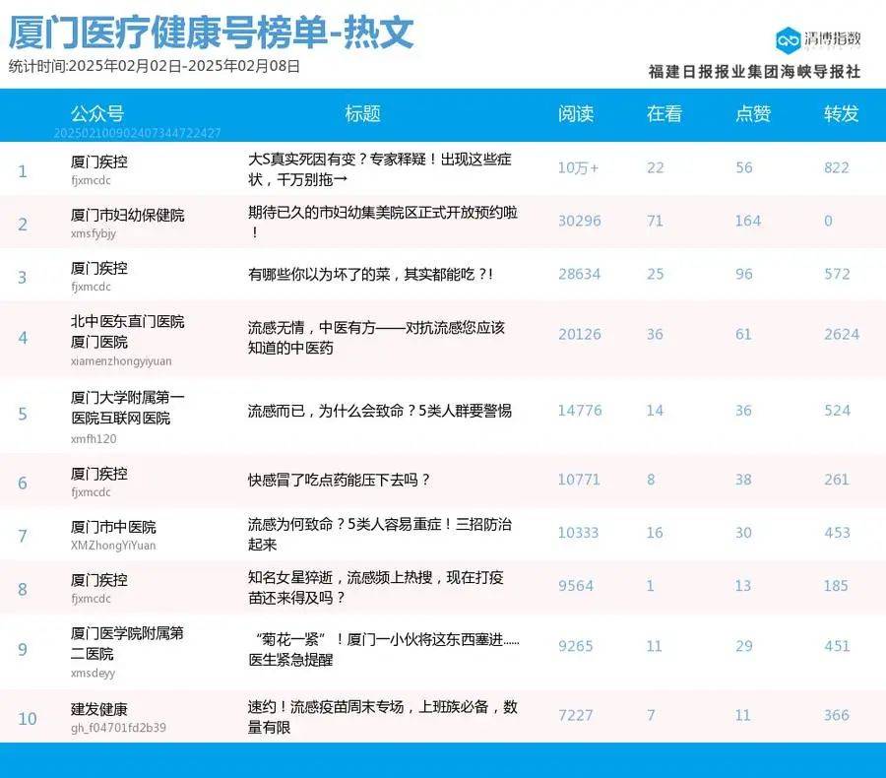Click read count 14776
The image size is (886, 778).
(x=580, y=410)
